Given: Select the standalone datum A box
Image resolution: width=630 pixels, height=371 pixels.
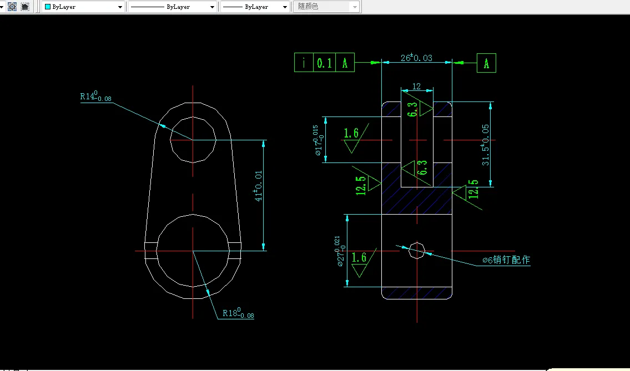Looking at the screenshot, I should (x=486, y=63).
